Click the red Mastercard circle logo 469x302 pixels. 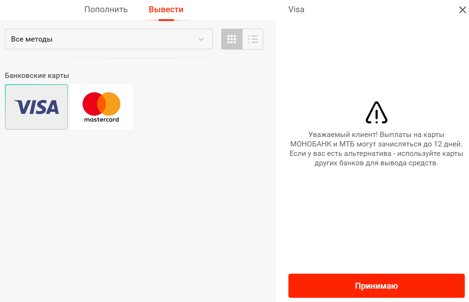(x=92, y=104)
